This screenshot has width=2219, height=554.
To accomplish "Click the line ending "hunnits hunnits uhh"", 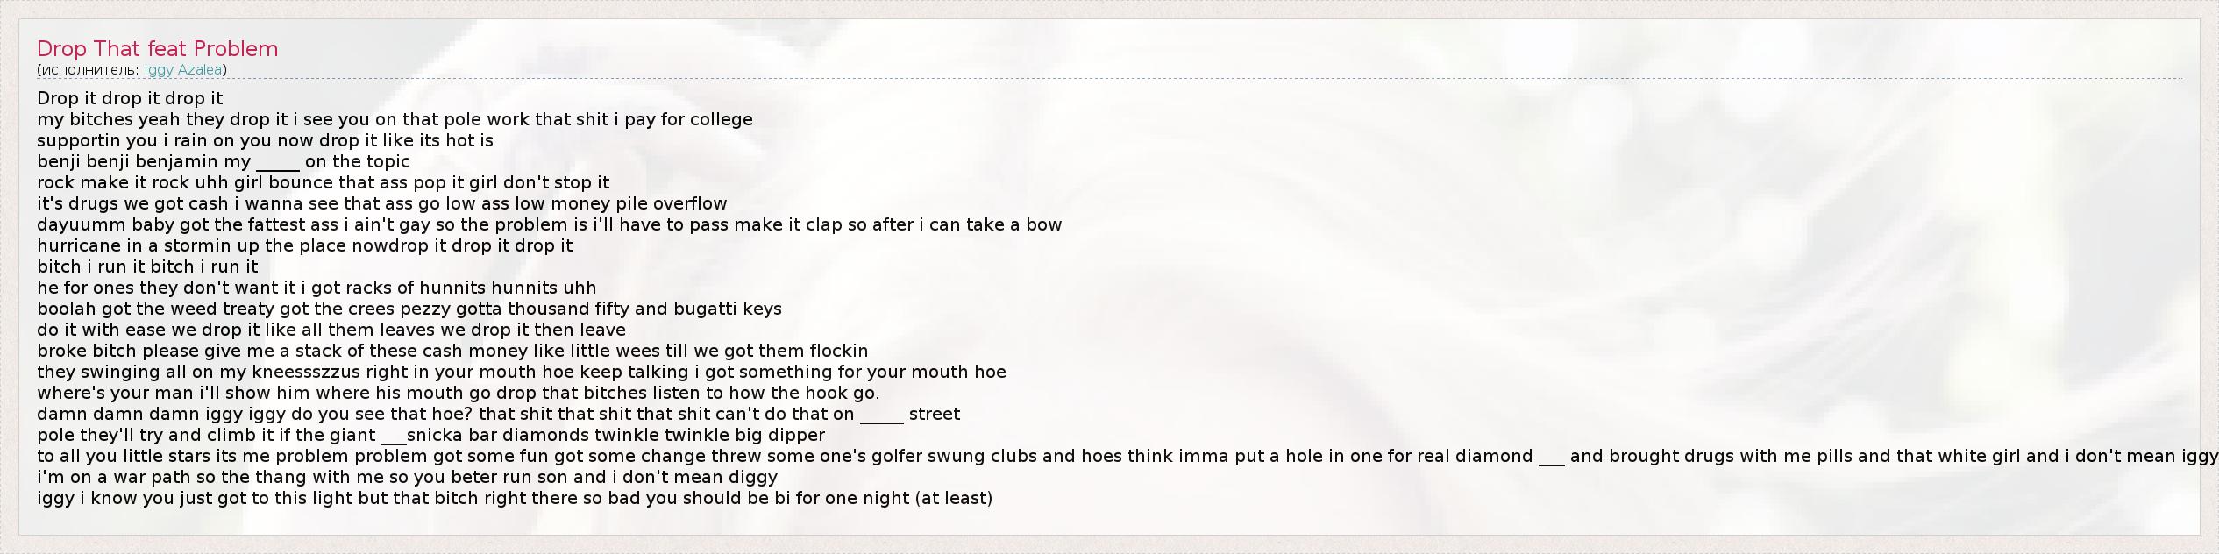I will [316, 288].
